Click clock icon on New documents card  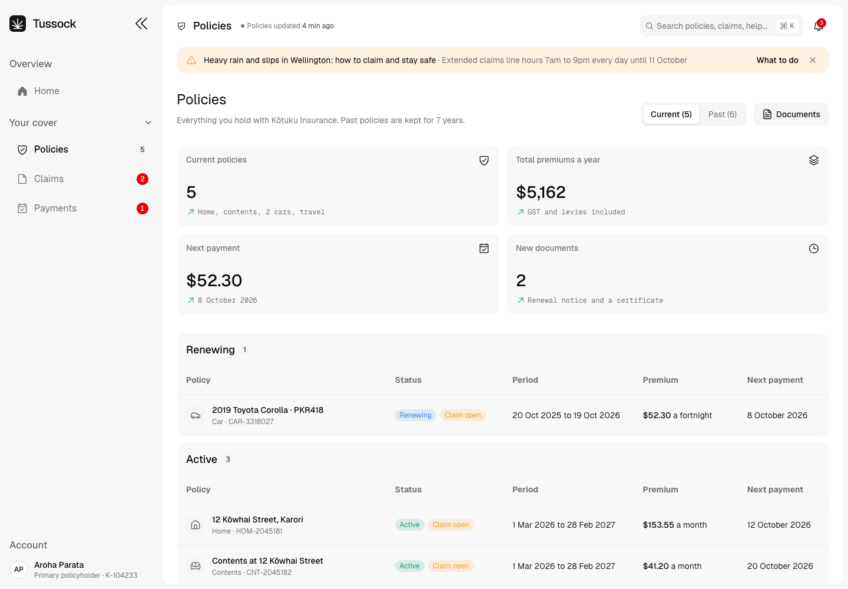point(814,249)
